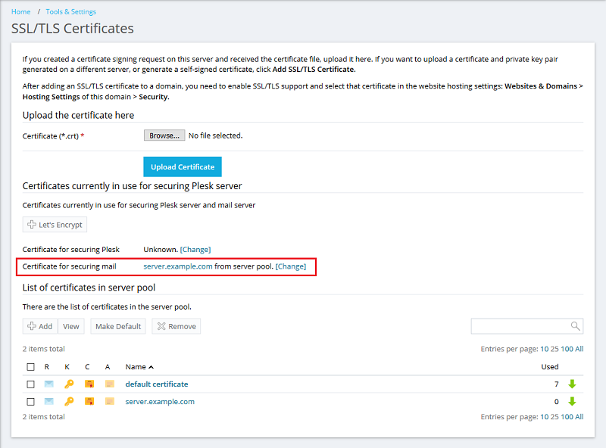Viewport: 606px width, 448px height.
Task: Open Tools & Settings breadcrumb
Action: tap(70, 12)
